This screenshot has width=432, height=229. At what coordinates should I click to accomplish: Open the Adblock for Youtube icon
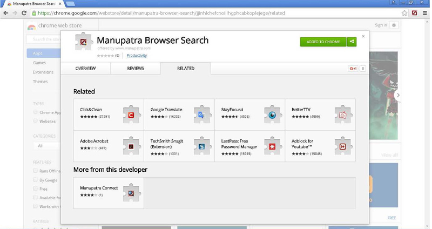[343, 146]
